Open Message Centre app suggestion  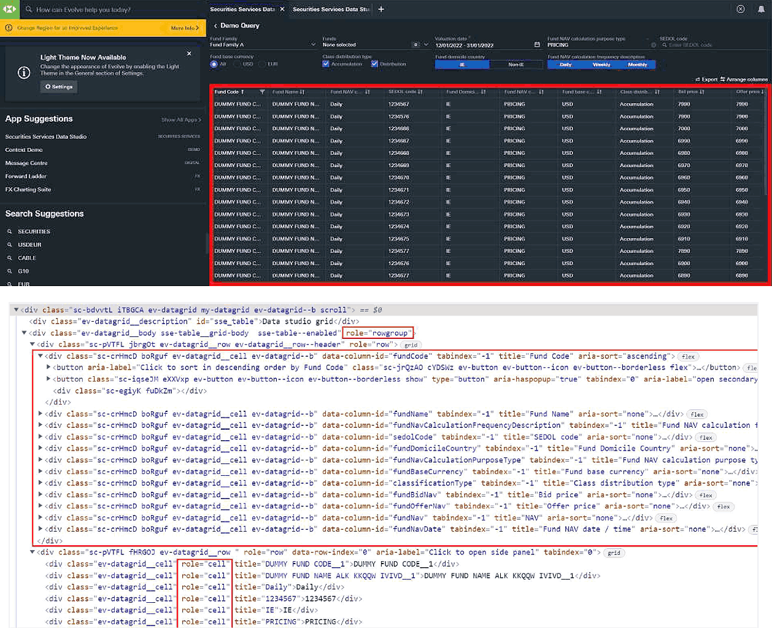tap(26, 163)
